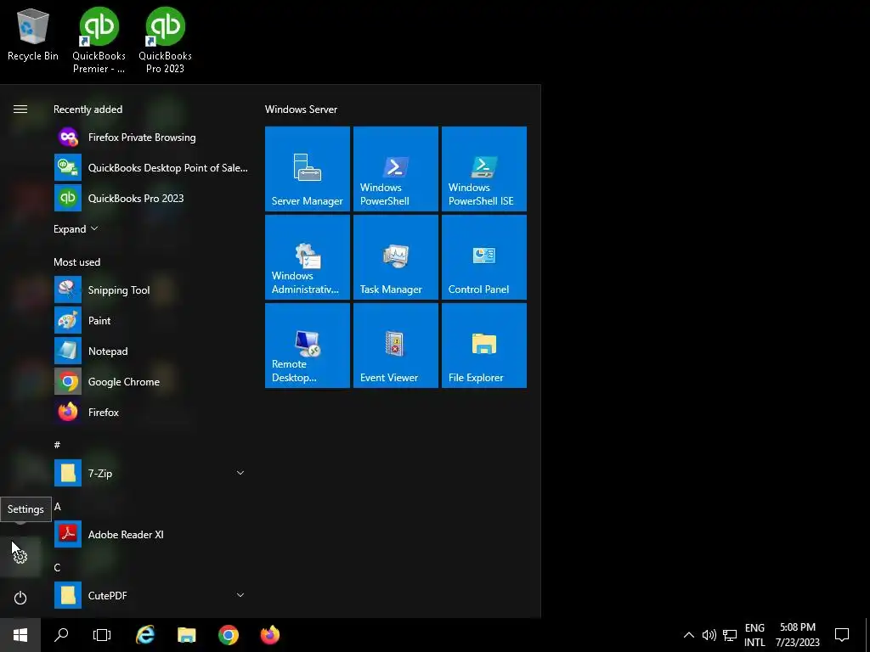The width and height of the screenshot is (870, 652).
Task: Open Firefox Private Browsing from the list
Action: [151, 137]
